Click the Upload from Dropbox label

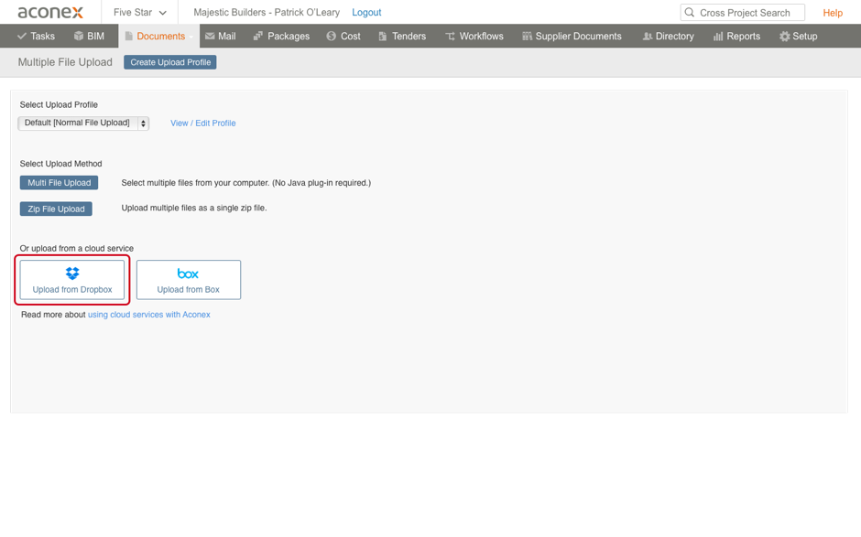pos(72,290)
